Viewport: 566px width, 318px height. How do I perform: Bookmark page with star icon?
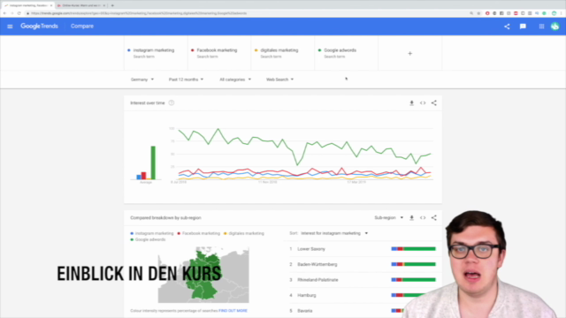(x=478, y=13)
